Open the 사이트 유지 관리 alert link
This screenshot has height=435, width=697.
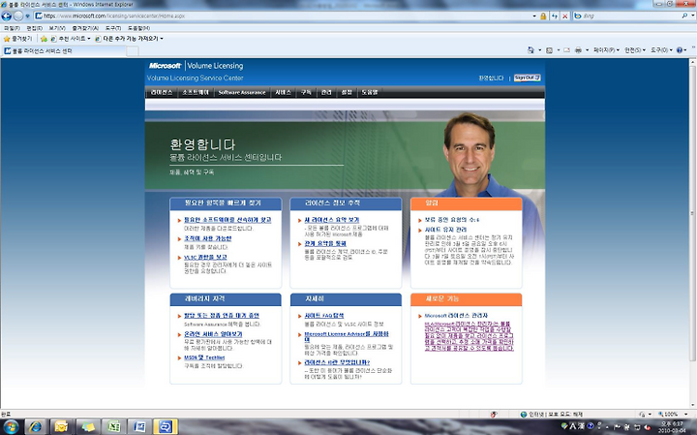point(446,230)
